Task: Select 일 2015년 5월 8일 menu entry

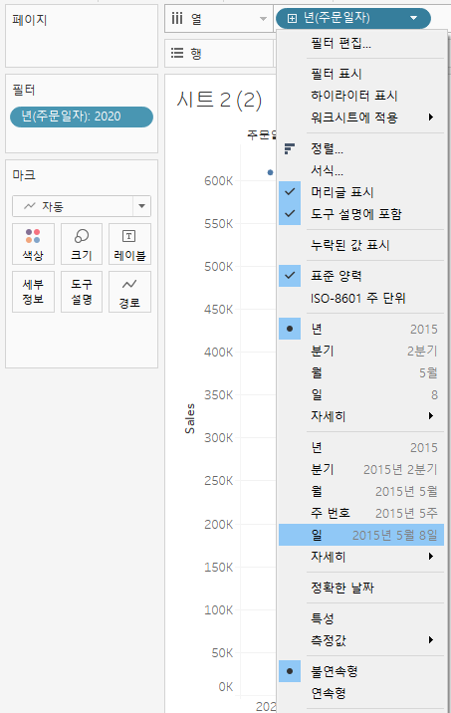Action: point(361,535)
